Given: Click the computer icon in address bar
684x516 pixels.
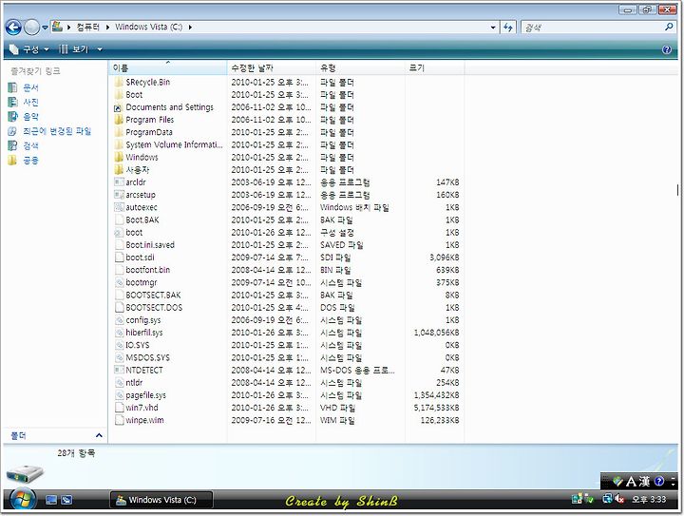Looking at the screenshot, I should pos(57,27).
